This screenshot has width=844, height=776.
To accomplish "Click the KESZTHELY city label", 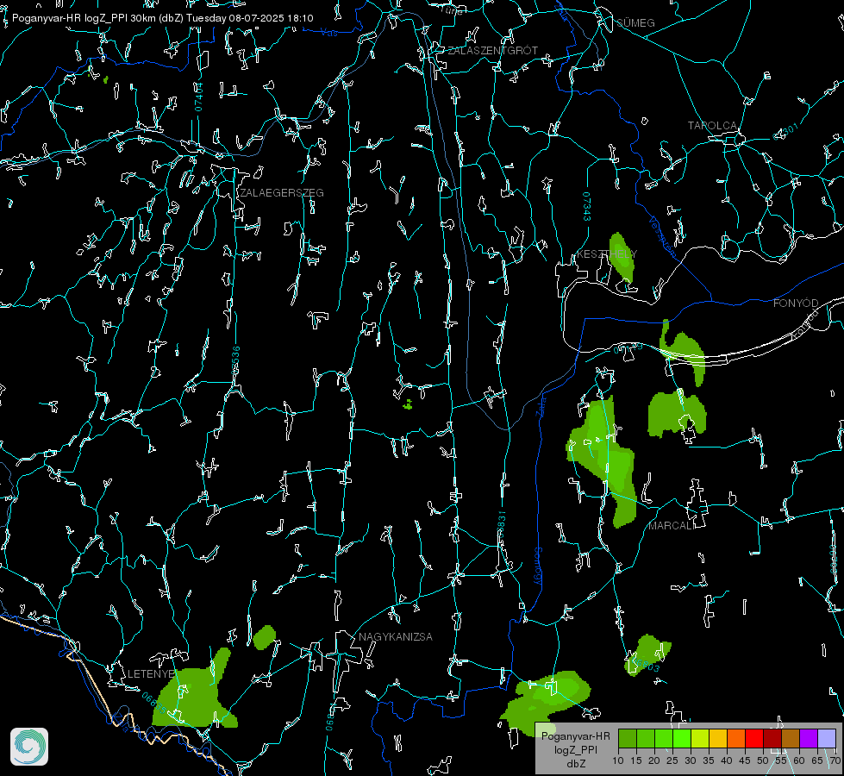I will point(607,253).
